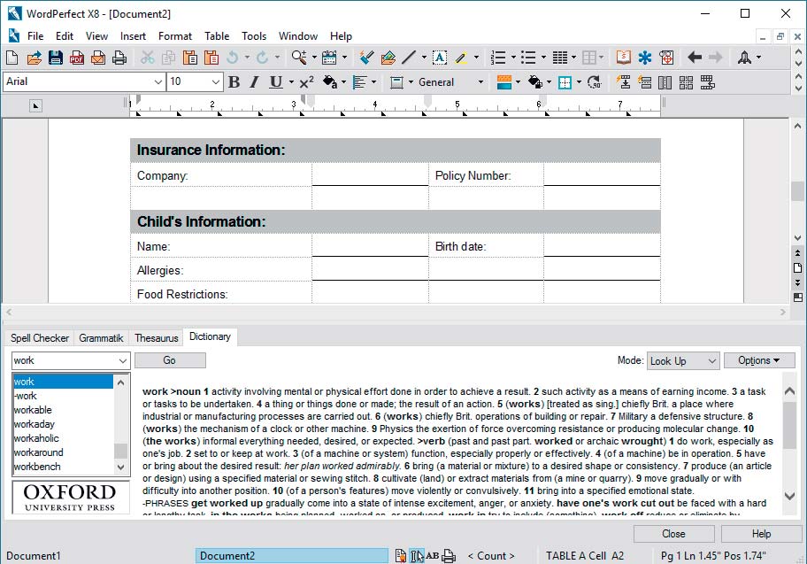
Task: Open the font name Arial dropdown
Action: click(158, 81)
